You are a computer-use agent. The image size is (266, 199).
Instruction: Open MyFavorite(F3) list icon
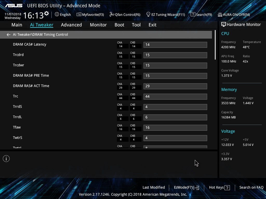tap(79, 15)
